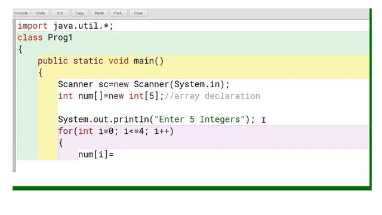Place cursor after 'num[i]='
Screen dimensions: 382x215
pos(114,155)
